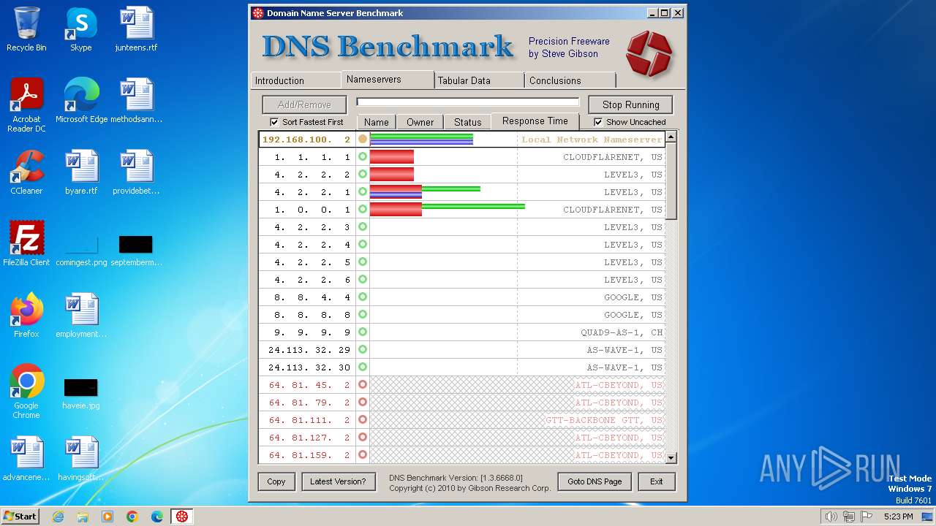Open FileZilla Client desktop icon
Screen dimensions: 936x526
click(26, 244)
